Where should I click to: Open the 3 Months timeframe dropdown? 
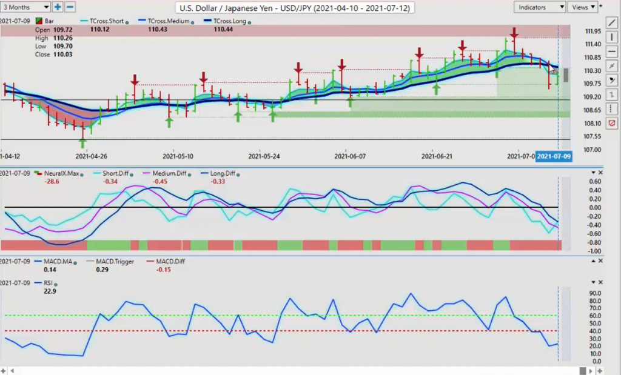(x=25, y=7)
